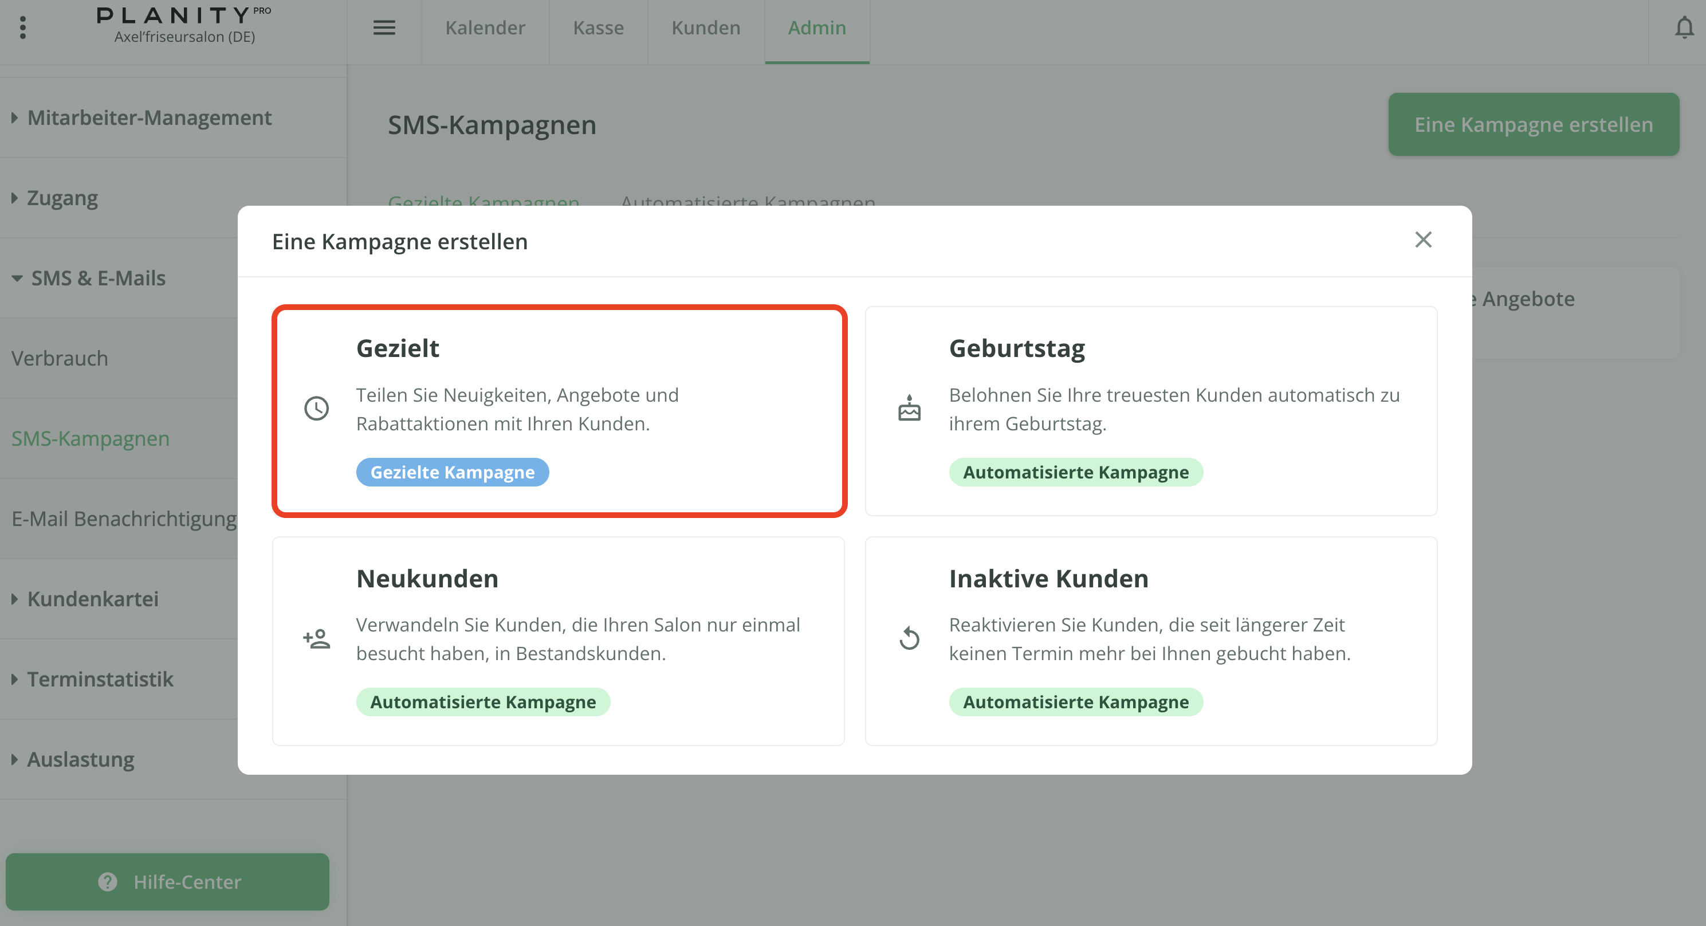The height and width of the screenshot is (926, 1706).
Task: Click the add-person icon on Neukunden card
Action: 317,638
